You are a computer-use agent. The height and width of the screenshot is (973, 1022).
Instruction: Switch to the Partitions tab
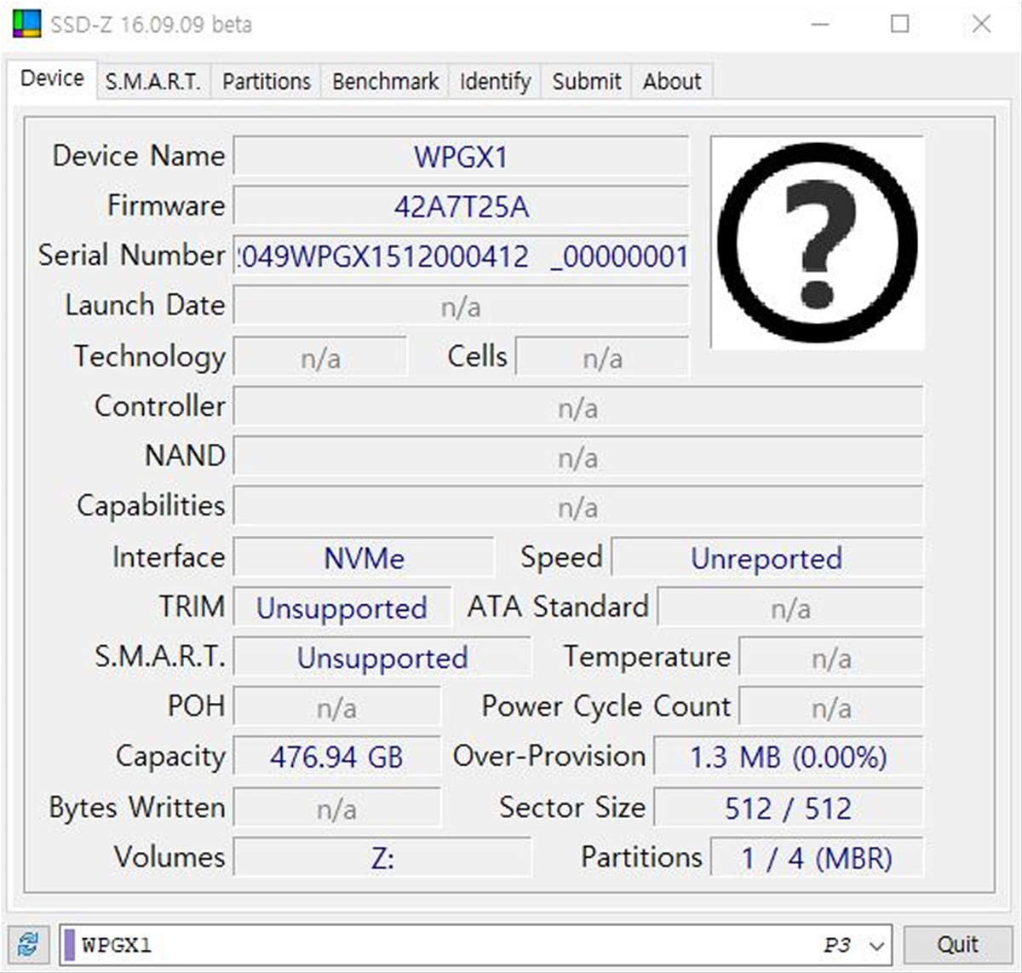click(267, 82)
